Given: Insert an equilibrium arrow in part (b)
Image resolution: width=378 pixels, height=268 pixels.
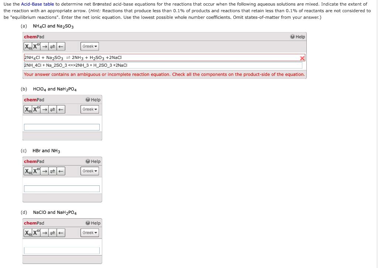Looking at the screenshot, I should [x=52, y=109].
